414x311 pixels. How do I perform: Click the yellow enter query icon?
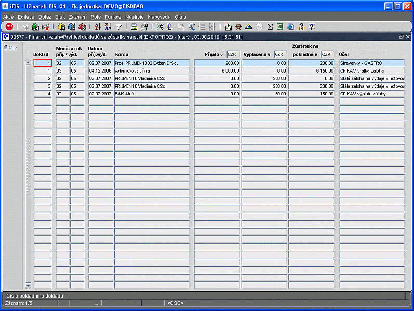click(x=61, y=26)
